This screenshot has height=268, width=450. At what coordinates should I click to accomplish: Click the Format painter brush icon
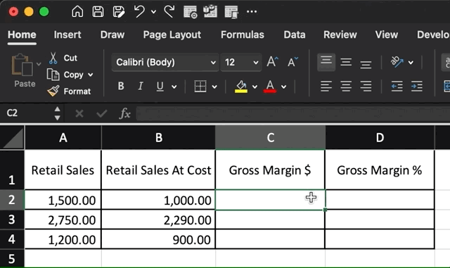pos(53,91)
